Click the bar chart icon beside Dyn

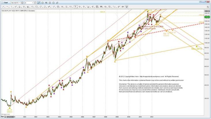pos(5,117)
